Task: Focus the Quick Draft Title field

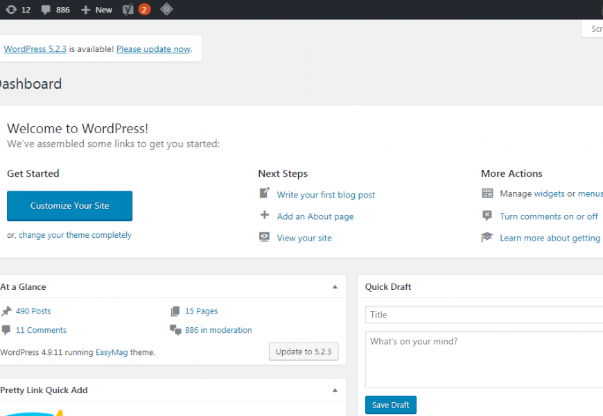Action: 484,315
